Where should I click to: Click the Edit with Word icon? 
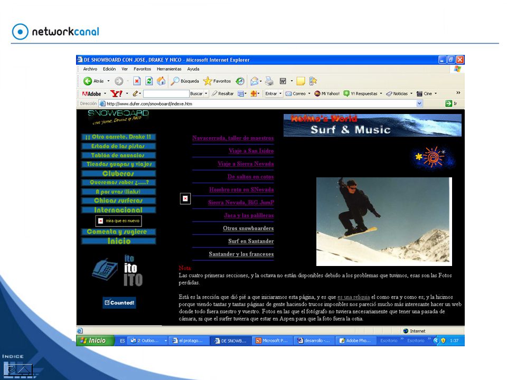[283, 81]
